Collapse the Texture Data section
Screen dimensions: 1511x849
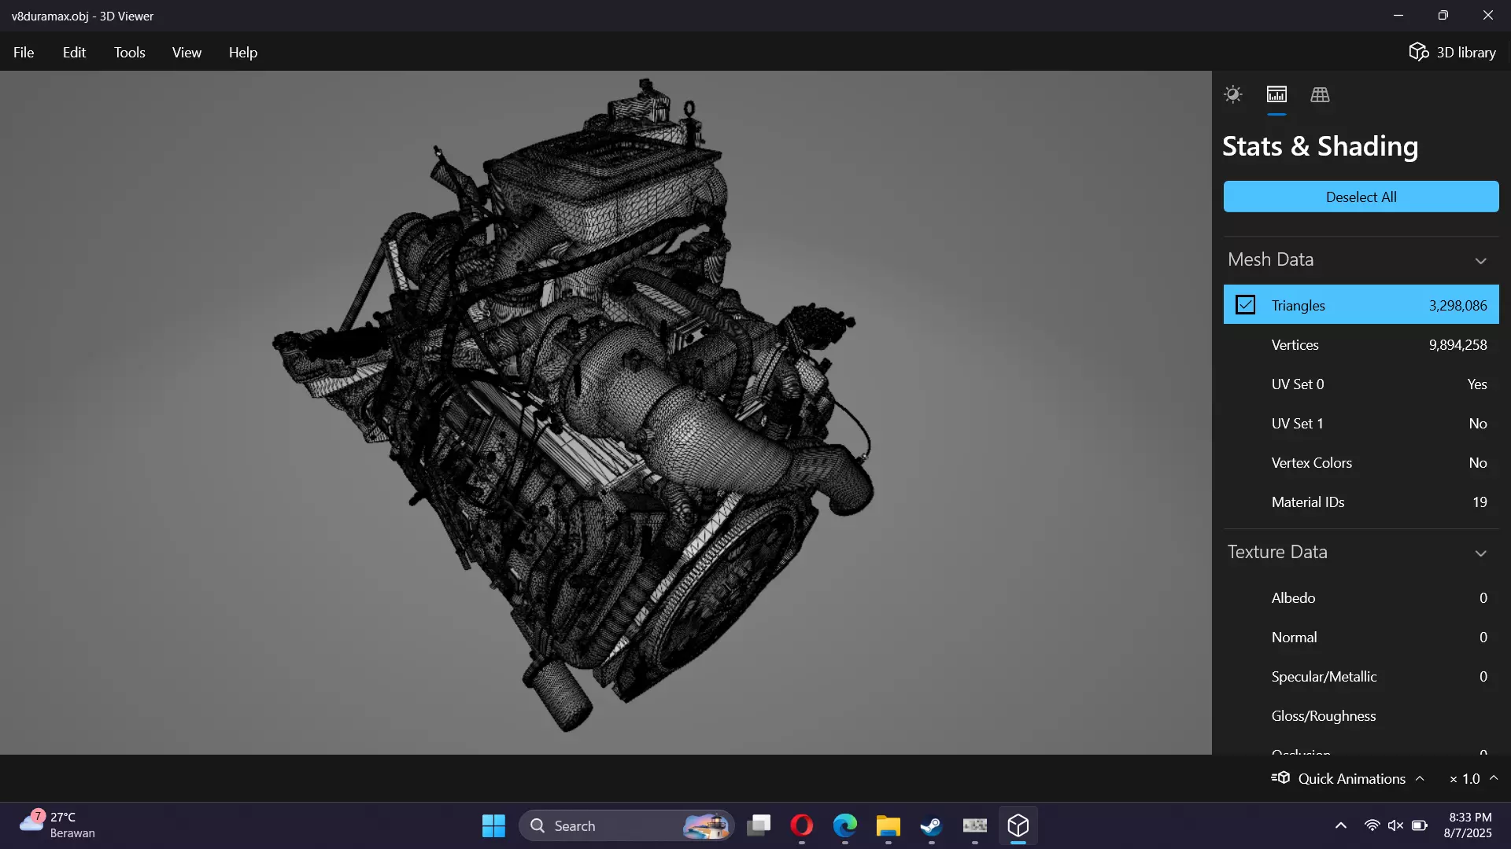[1480, 553]
